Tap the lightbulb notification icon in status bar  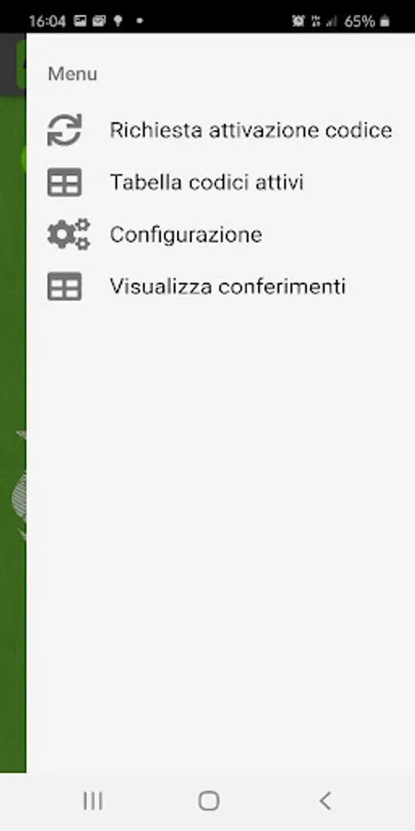point(118,20)
